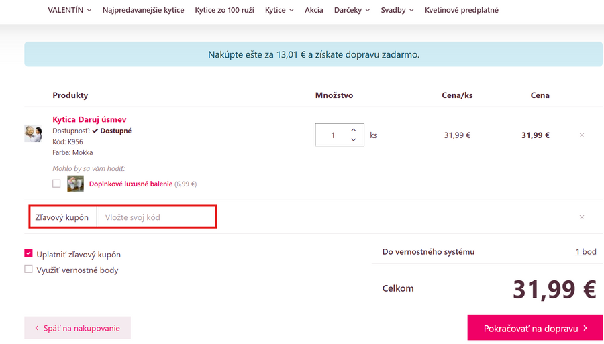Viewport: 604px width, 344px height.
Task: Go to Najpredavanejšie kytice
Action: point(143,10)
